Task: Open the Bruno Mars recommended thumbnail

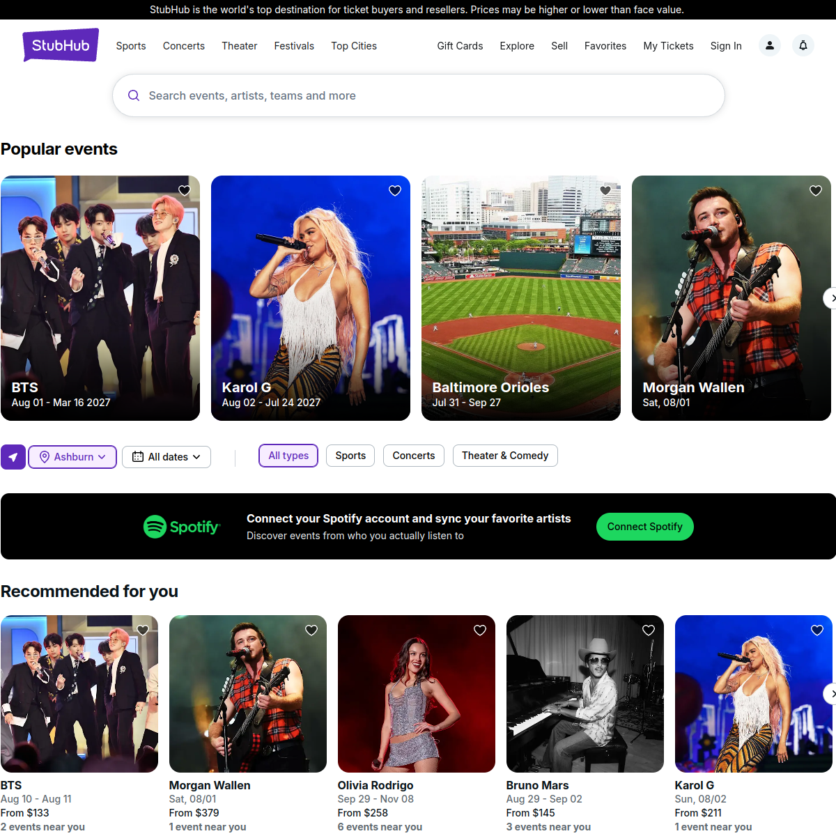Action: [x=585, y=694]
